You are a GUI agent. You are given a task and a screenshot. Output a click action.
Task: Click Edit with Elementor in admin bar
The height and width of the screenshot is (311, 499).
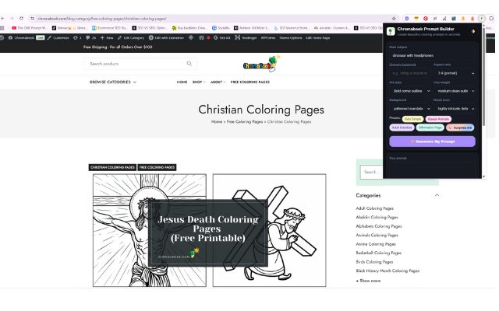166,37
